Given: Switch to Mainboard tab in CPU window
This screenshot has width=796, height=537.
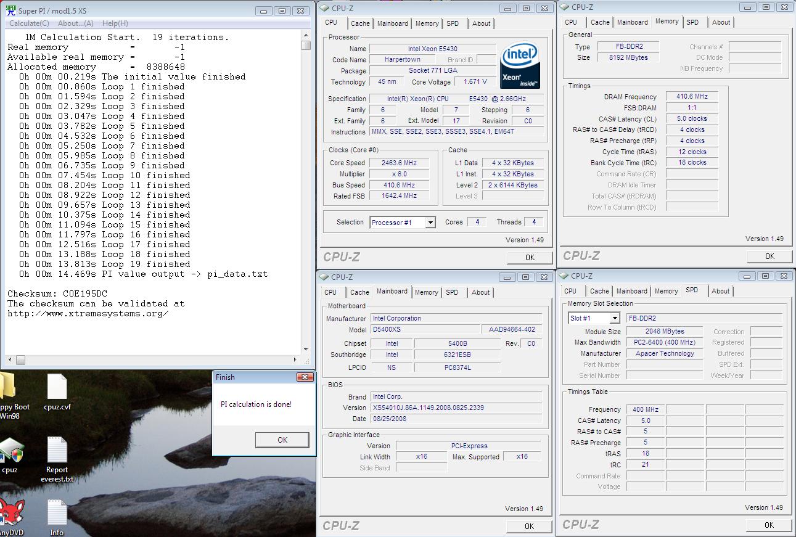Looking at the screenshot, I should [x=393, y=23].
